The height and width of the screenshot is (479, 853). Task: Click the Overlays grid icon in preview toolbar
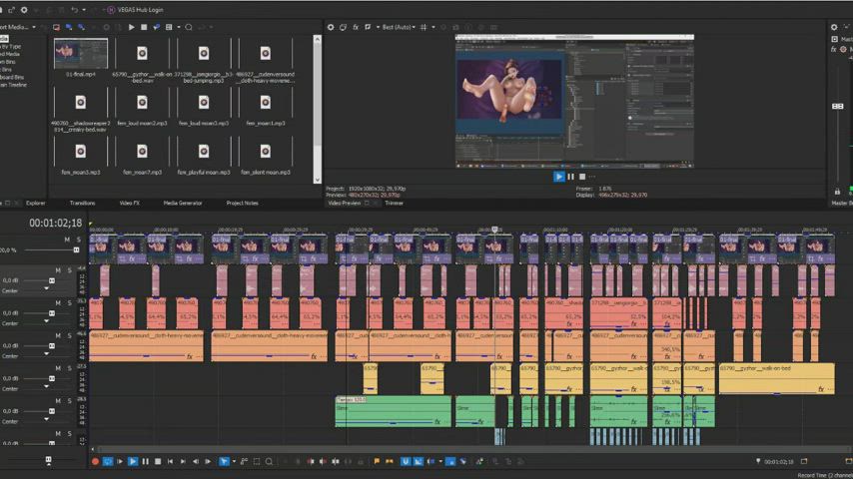(424, 27)
